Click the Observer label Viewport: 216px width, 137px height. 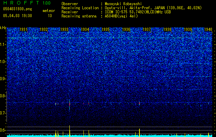[70, 4]
